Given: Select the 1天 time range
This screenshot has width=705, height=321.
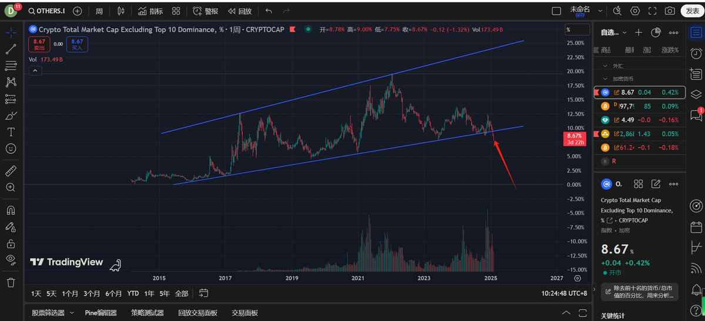Looking at the screenshot, I should [36, 293].
